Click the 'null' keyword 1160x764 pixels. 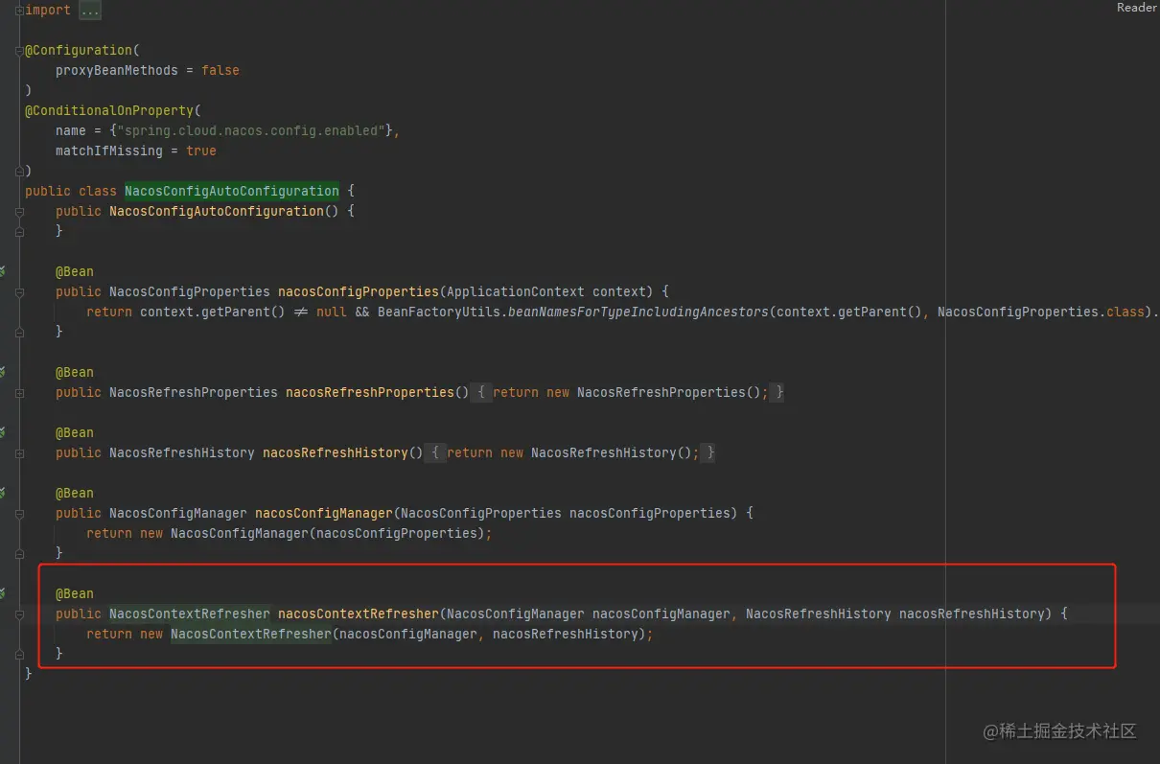[332, 312]
